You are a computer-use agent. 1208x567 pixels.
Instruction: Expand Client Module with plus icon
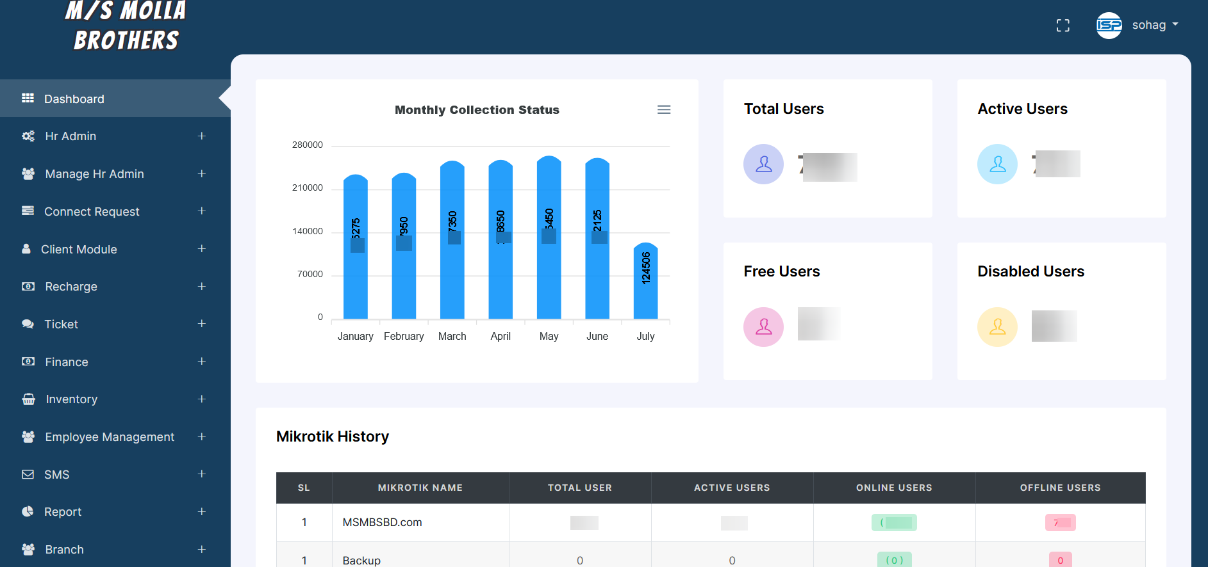201,249
